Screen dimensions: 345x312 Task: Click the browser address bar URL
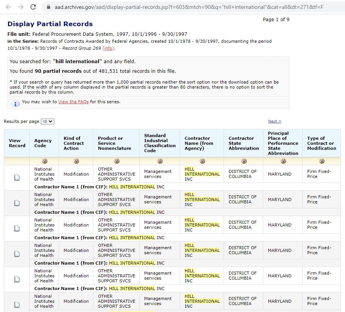click(x=189, y=7)
